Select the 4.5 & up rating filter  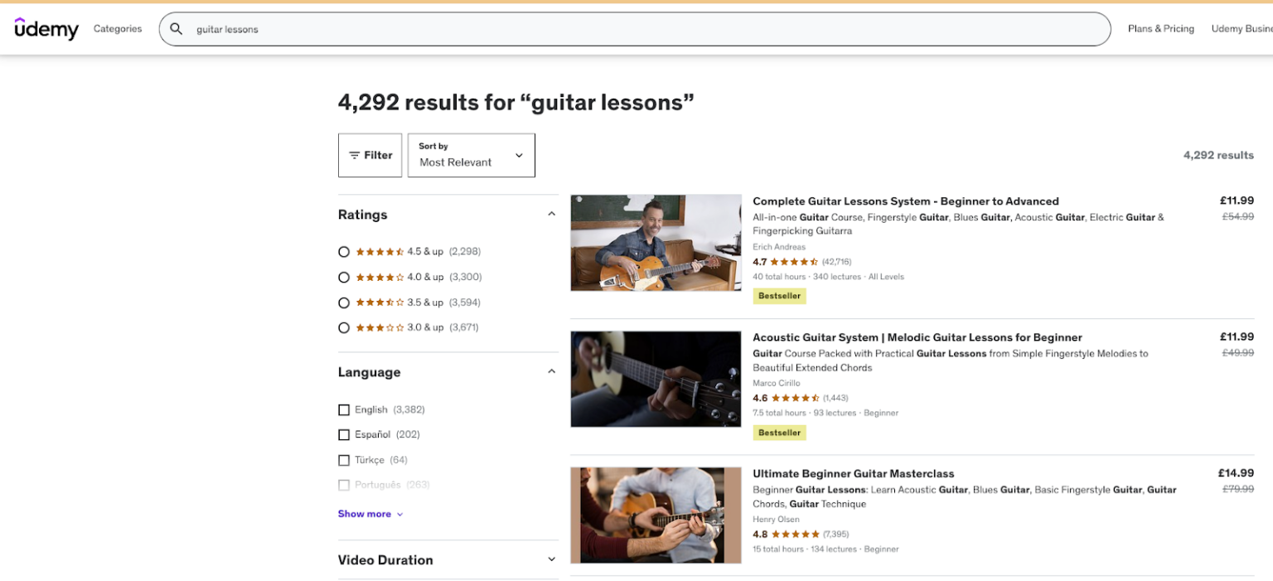point(344,251)
